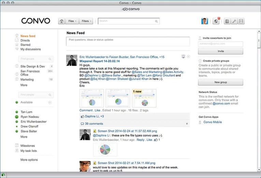Screen dimensions: 261x178
Task: Select Slava Balter in people list
Action: pyautogui.click(x=29, y=131)
